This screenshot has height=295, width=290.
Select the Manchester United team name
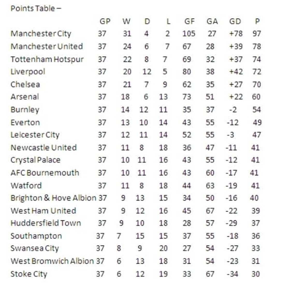pyautogui.click(x=47, y=47)
